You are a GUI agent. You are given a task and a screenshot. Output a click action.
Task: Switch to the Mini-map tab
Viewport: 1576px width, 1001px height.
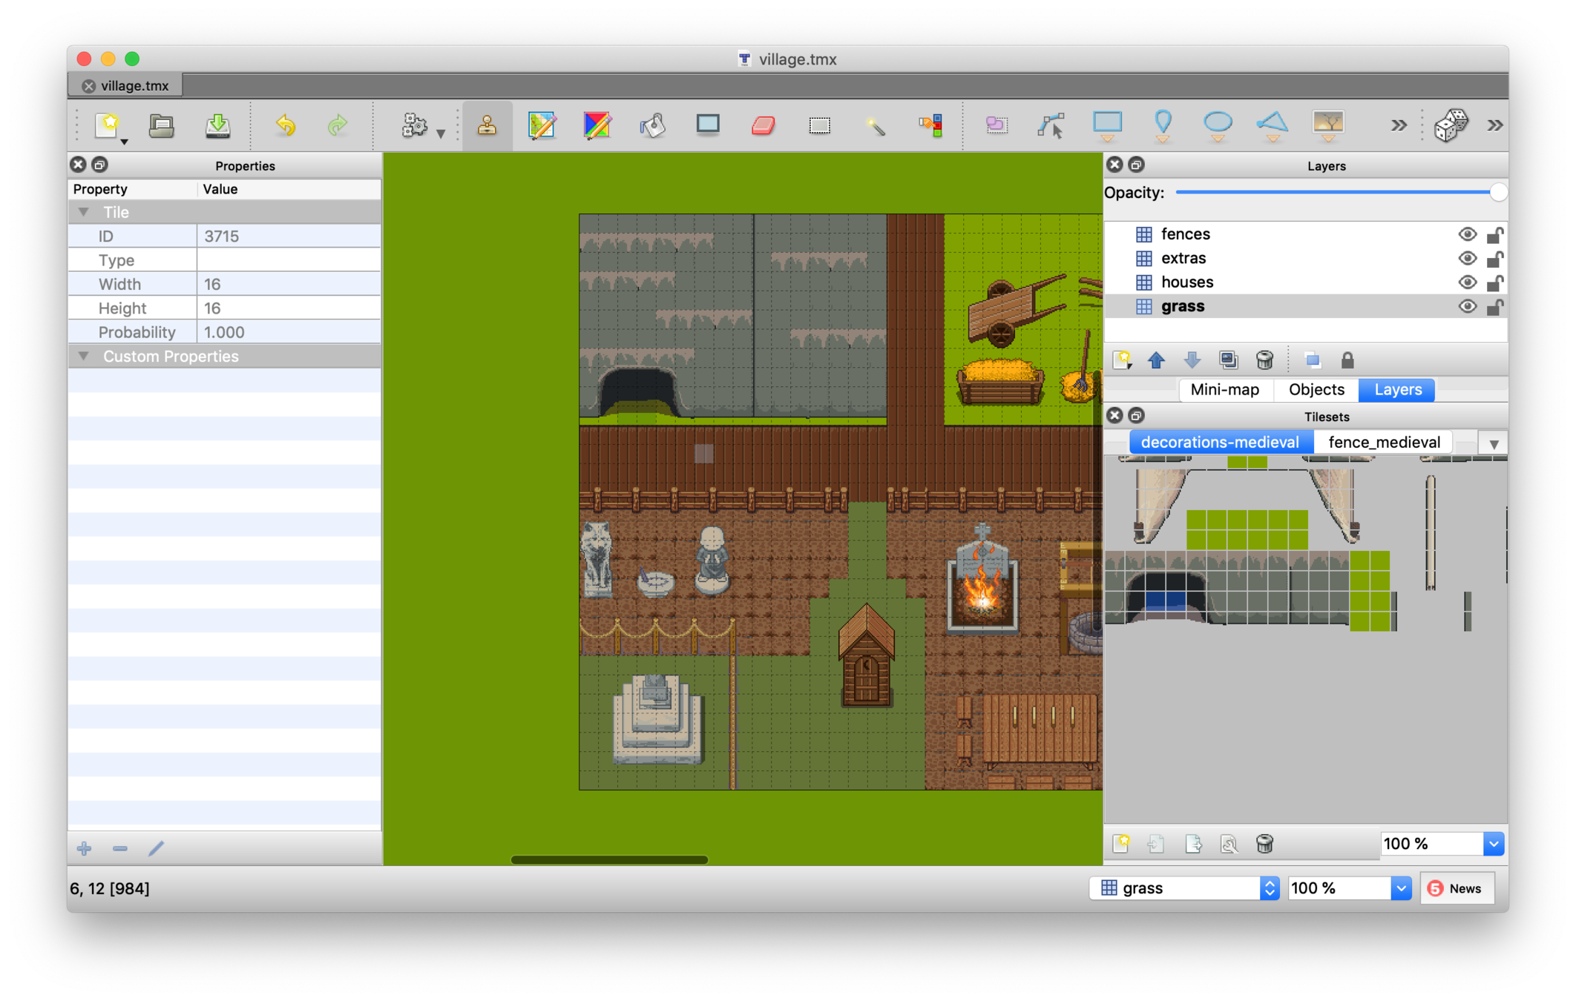coord(1224,390)
